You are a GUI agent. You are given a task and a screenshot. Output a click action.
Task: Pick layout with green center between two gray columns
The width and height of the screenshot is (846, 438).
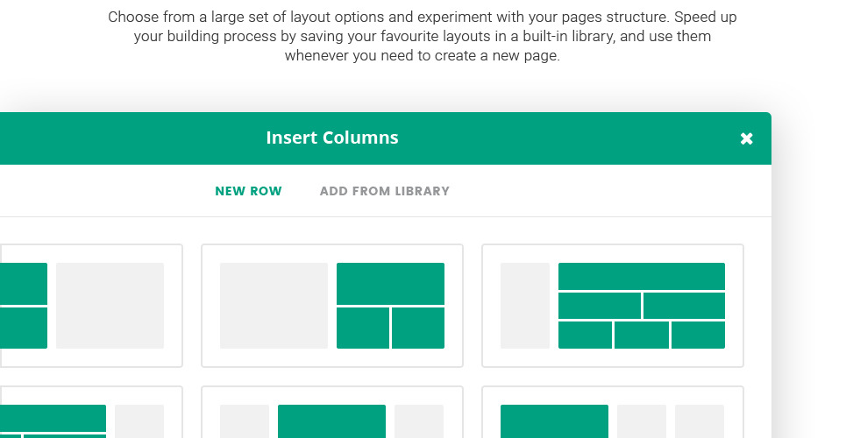331,413
